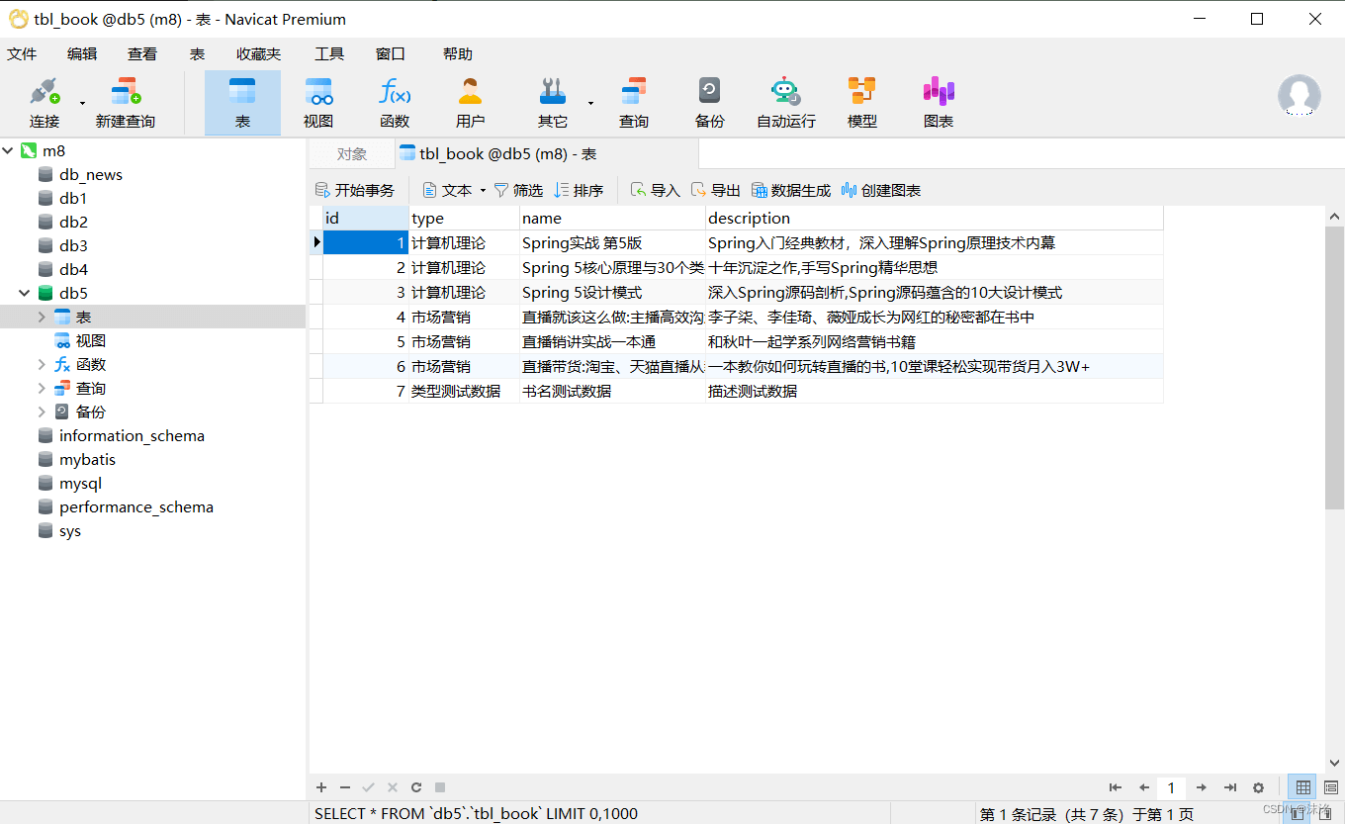This screenshot has height=824, width=1345.
Task: Click the 导出 (Export) button
Action: tap(715, 191)
